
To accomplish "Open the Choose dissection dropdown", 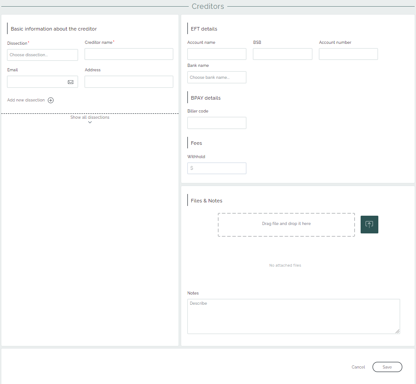I will (43, 55).
